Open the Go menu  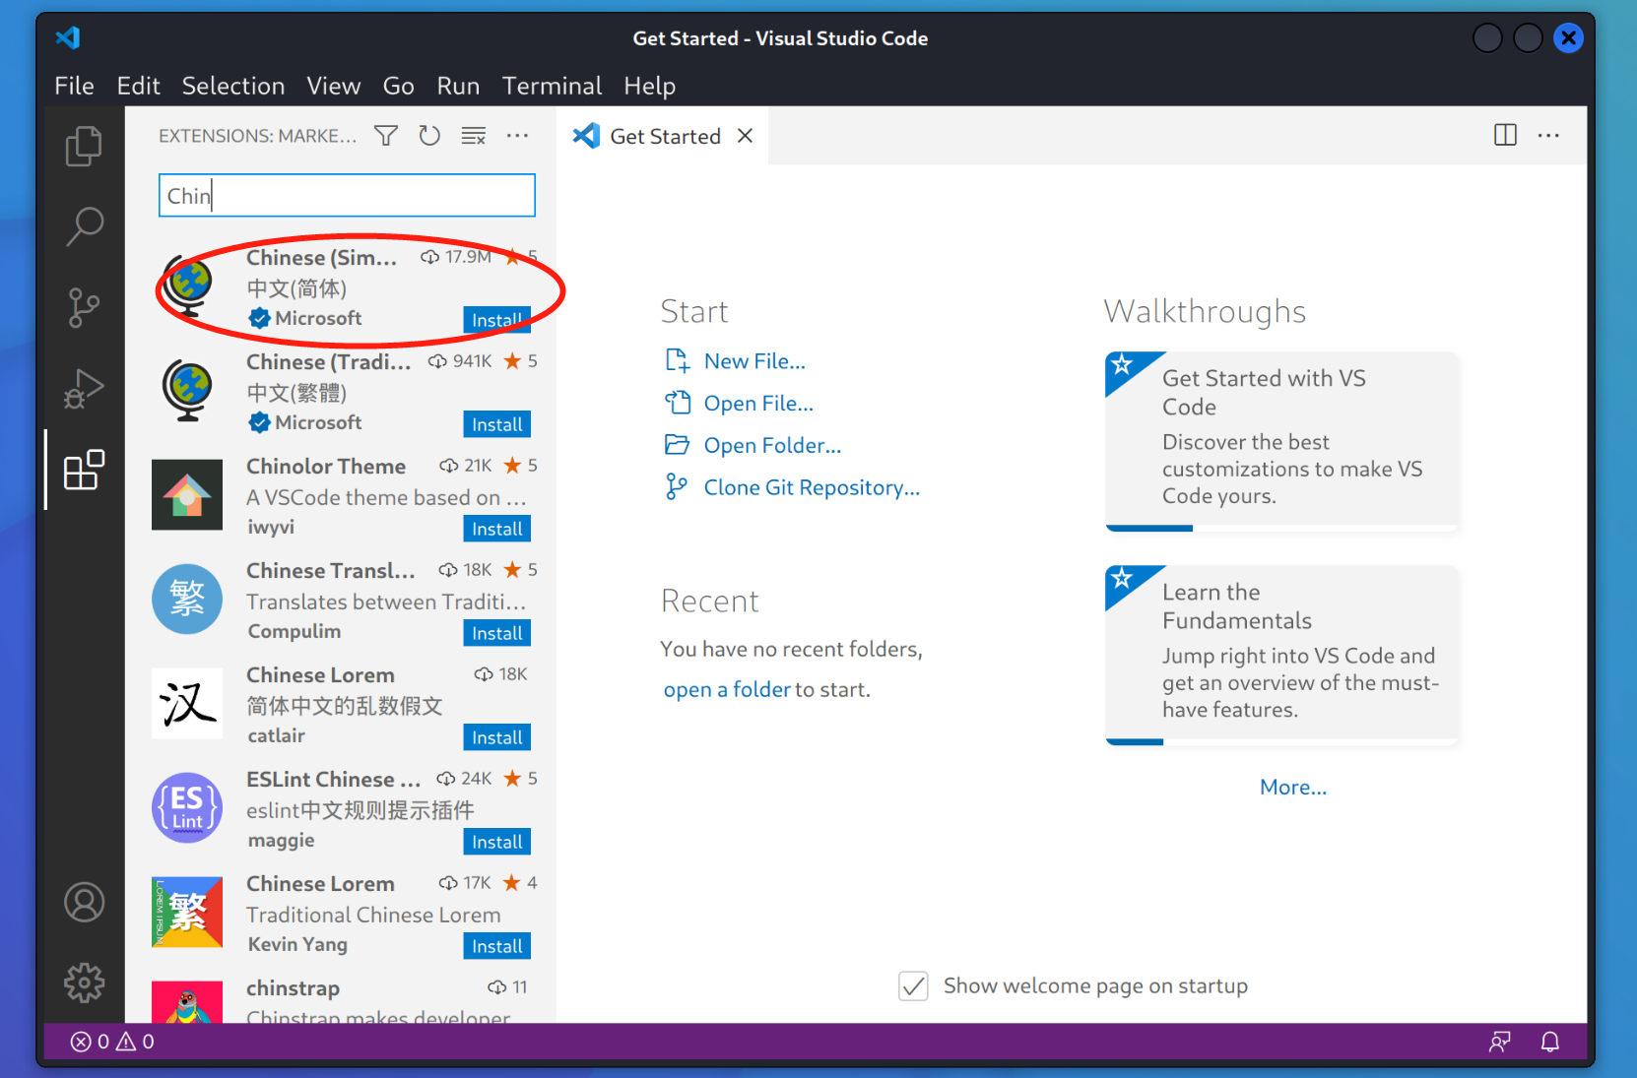(x=398, y=86)
